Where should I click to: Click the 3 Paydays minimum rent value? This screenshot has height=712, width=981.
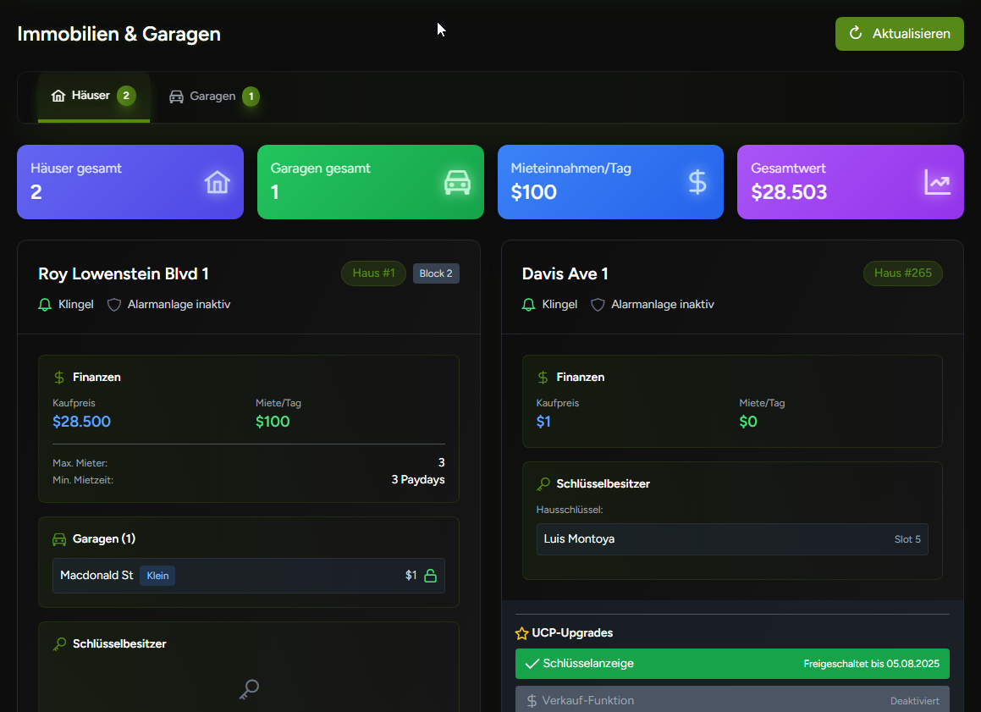[418, 480]
